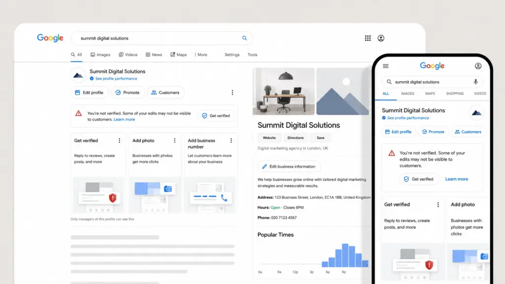
Task: Open Add photo card options menu
Action: 175,141
